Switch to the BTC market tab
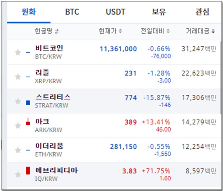This screenshot has width=223, height=191. 72,12
